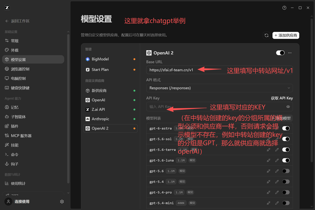The width and height of the screenshot is (315, 210).
Task: Select the Start Plan provider
Action: pyautogui.click(x=110, y=70)
